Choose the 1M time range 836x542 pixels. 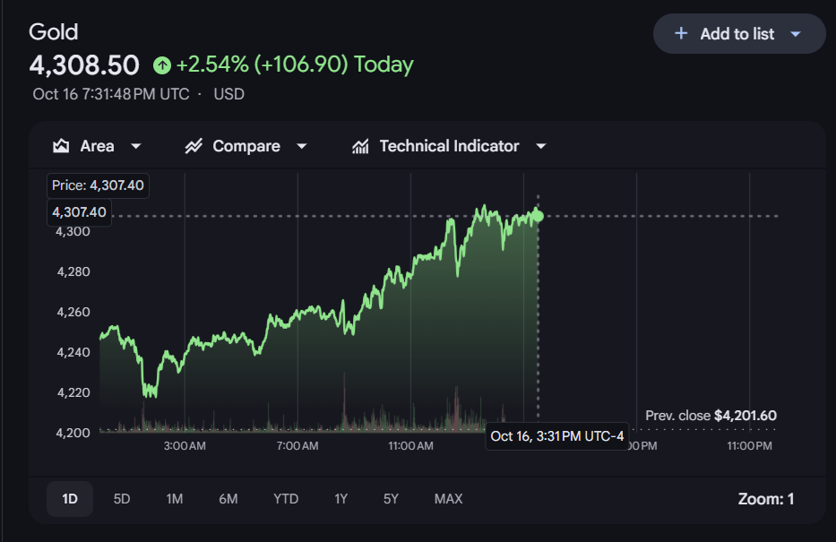pyautogui.click(x=175, y=499)
